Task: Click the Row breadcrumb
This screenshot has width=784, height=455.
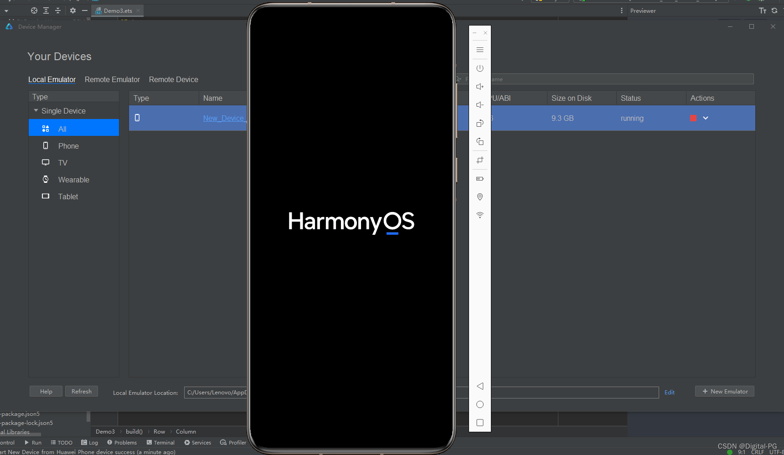Action: pos(160,432)
